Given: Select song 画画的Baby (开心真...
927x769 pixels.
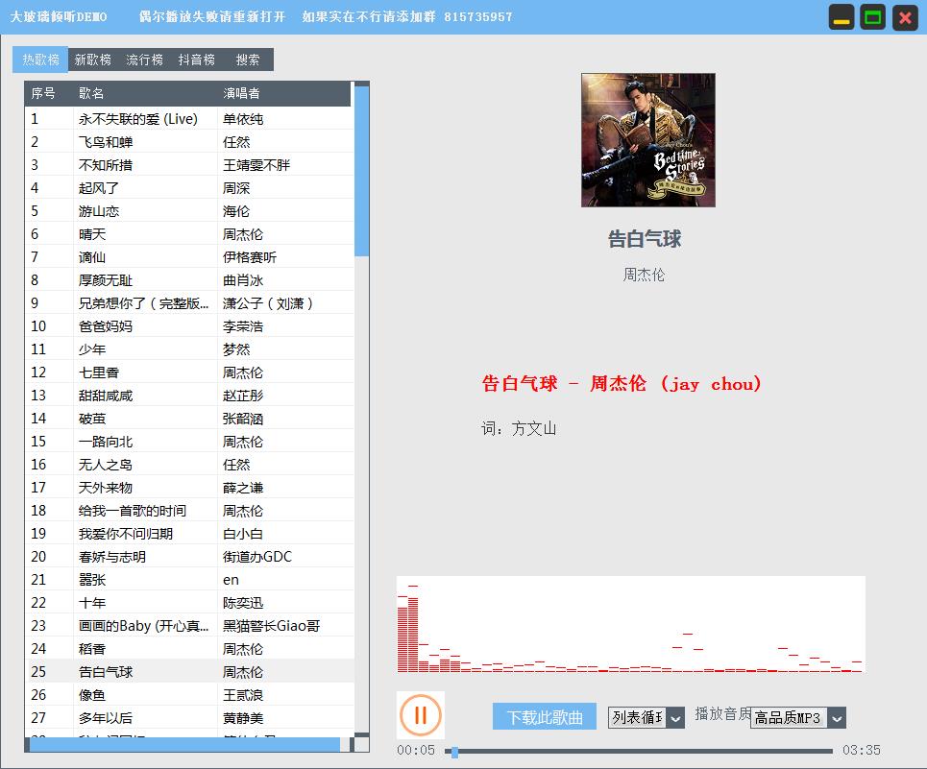Looking at the screenshot, I should coord(144,626).
